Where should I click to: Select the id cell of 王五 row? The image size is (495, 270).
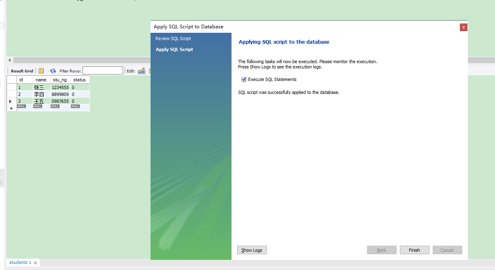pyautogui.click(x=25, y=101)
